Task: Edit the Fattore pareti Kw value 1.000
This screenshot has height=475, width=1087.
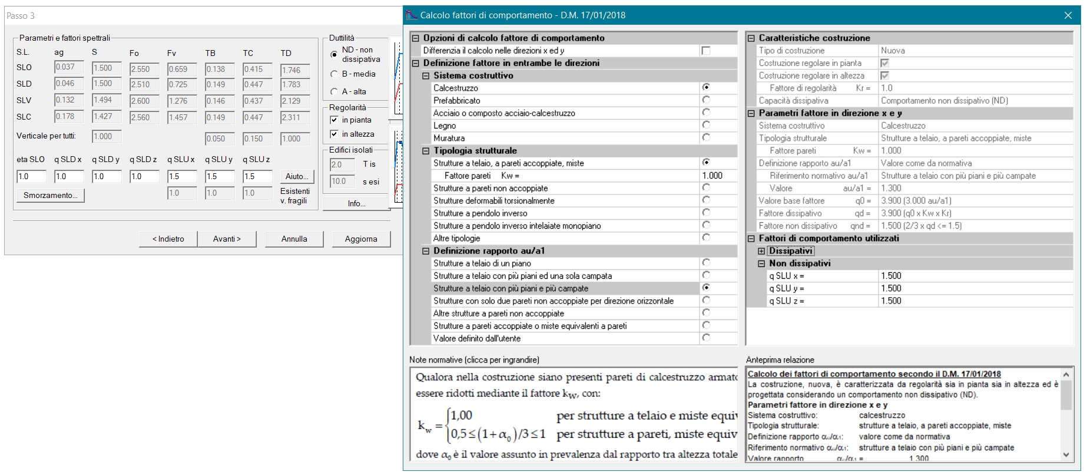Action: click(718, 176)
